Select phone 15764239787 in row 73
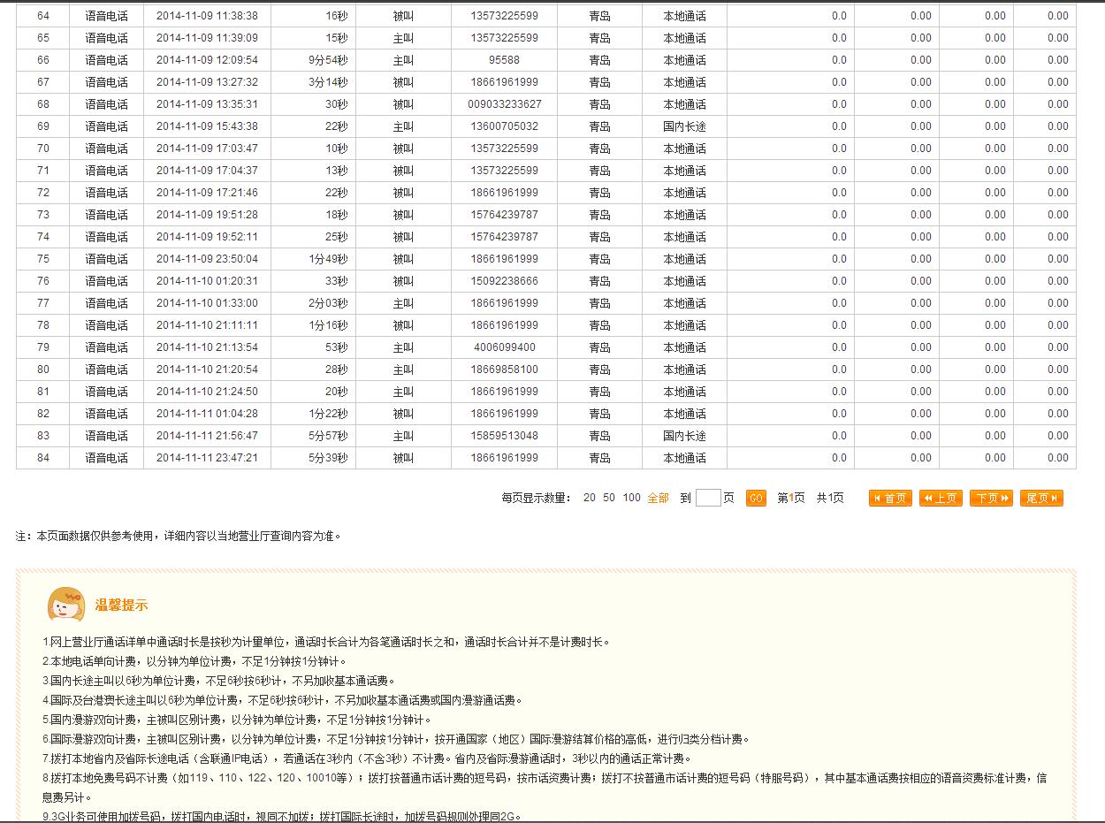 504,215
